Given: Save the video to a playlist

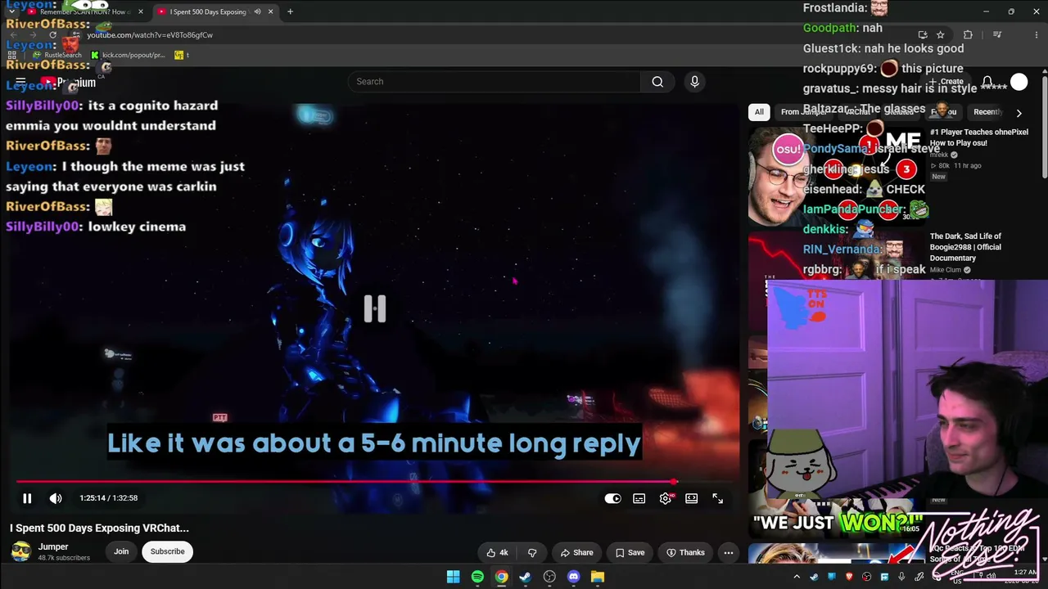Looking at the screenshot, I should tap(630, 552).
